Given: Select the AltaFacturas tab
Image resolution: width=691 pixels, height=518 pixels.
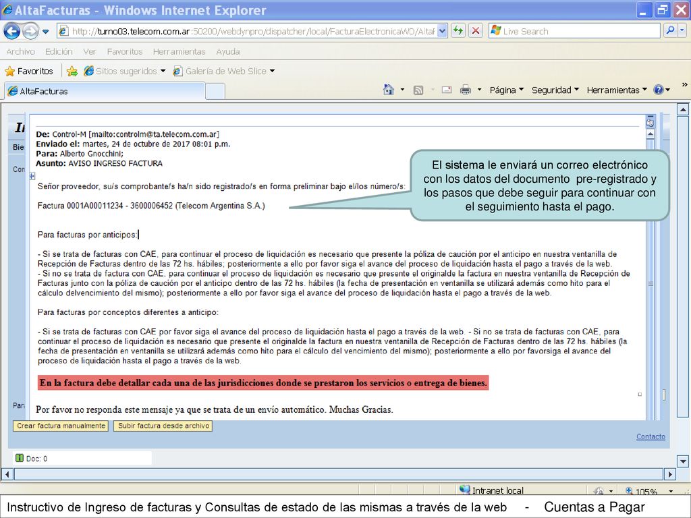Looking at the screenshot, I should (105, 91).
